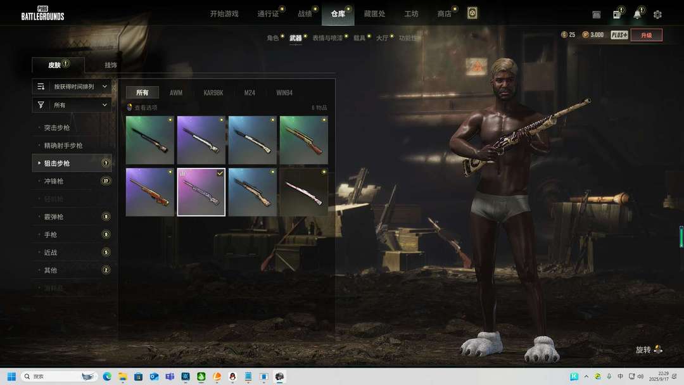Filter skins by KAR98K
Image resolution: width=684 pixels, height=385 pixels.
click(x=213, y=92)
